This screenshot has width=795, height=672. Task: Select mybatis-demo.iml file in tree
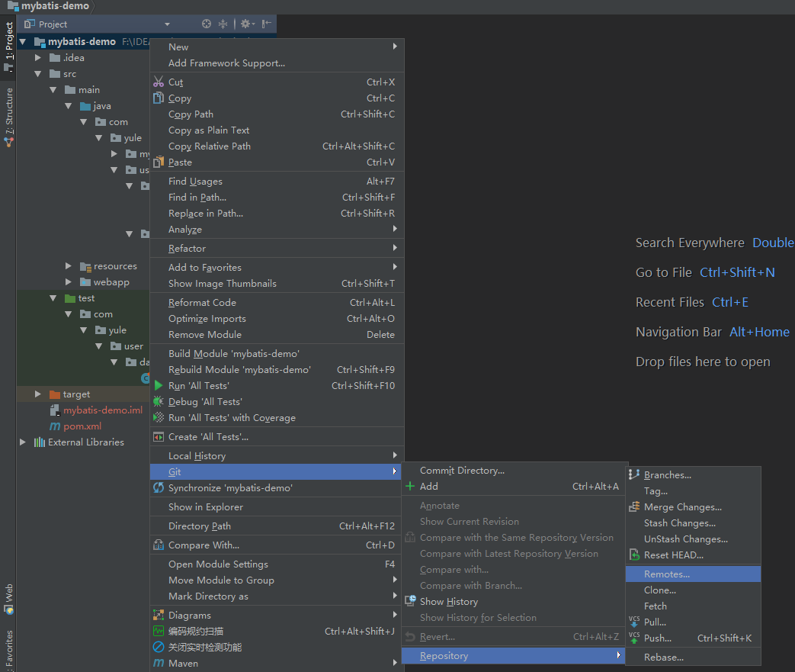pyautogui.click(x=102, y=410)
